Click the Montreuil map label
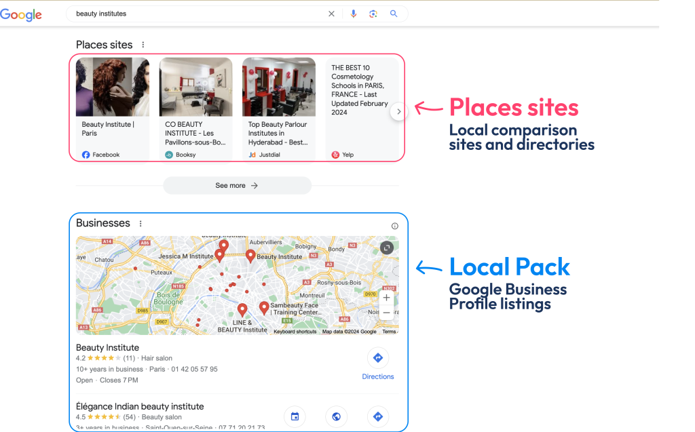 [x=312, y=296]
